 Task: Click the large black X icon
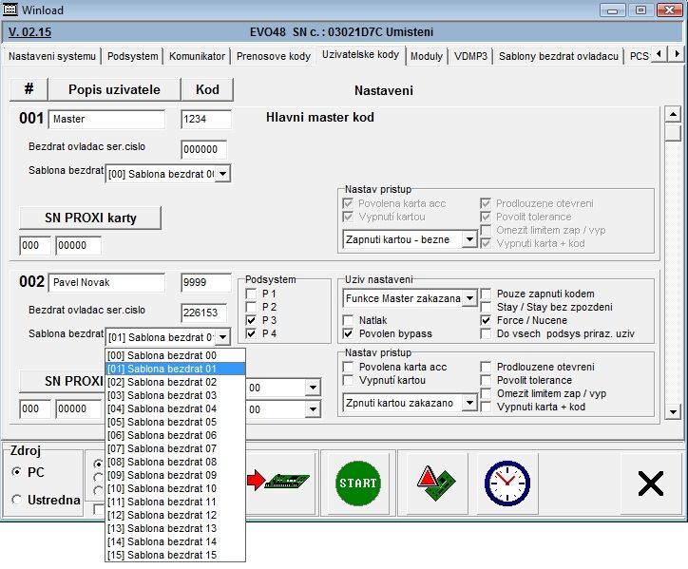coord(651,484)
